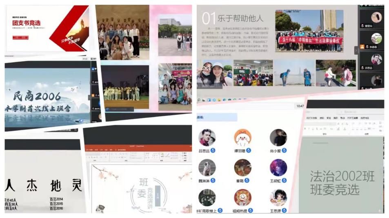Expand the side panel beside 民商2006 slide
Screen dimensions: 389x218
pos(89,98)
